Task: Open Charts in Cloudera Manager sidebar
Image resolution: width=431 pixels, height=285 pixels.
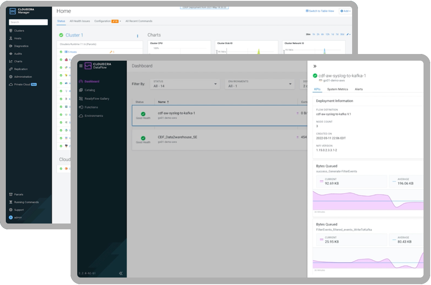Action: 16,61
